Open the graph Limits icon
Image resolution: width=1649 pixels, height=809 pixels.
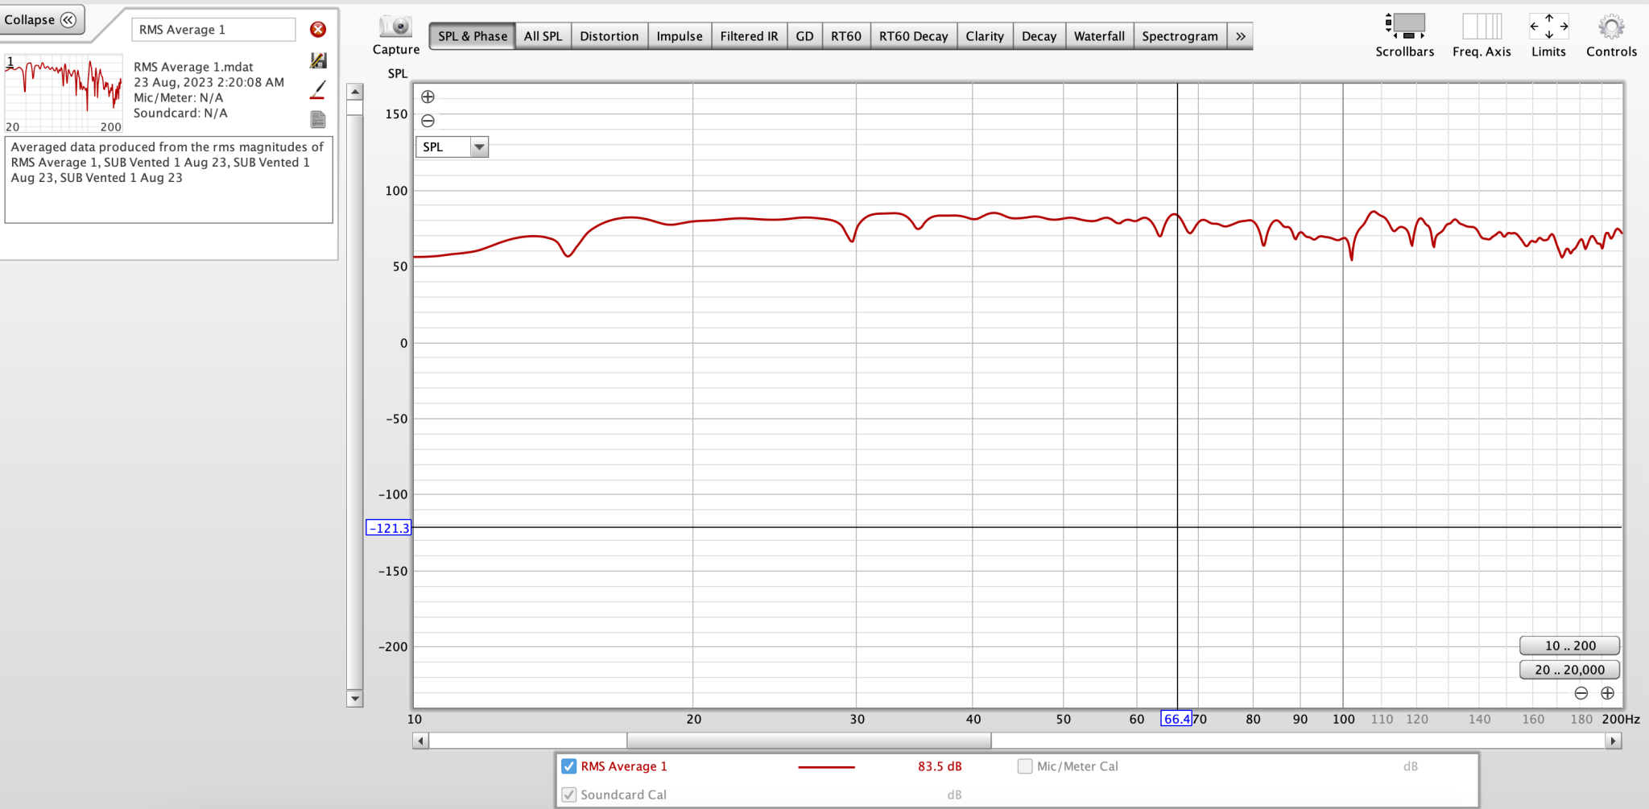(x=1548, y=27)
